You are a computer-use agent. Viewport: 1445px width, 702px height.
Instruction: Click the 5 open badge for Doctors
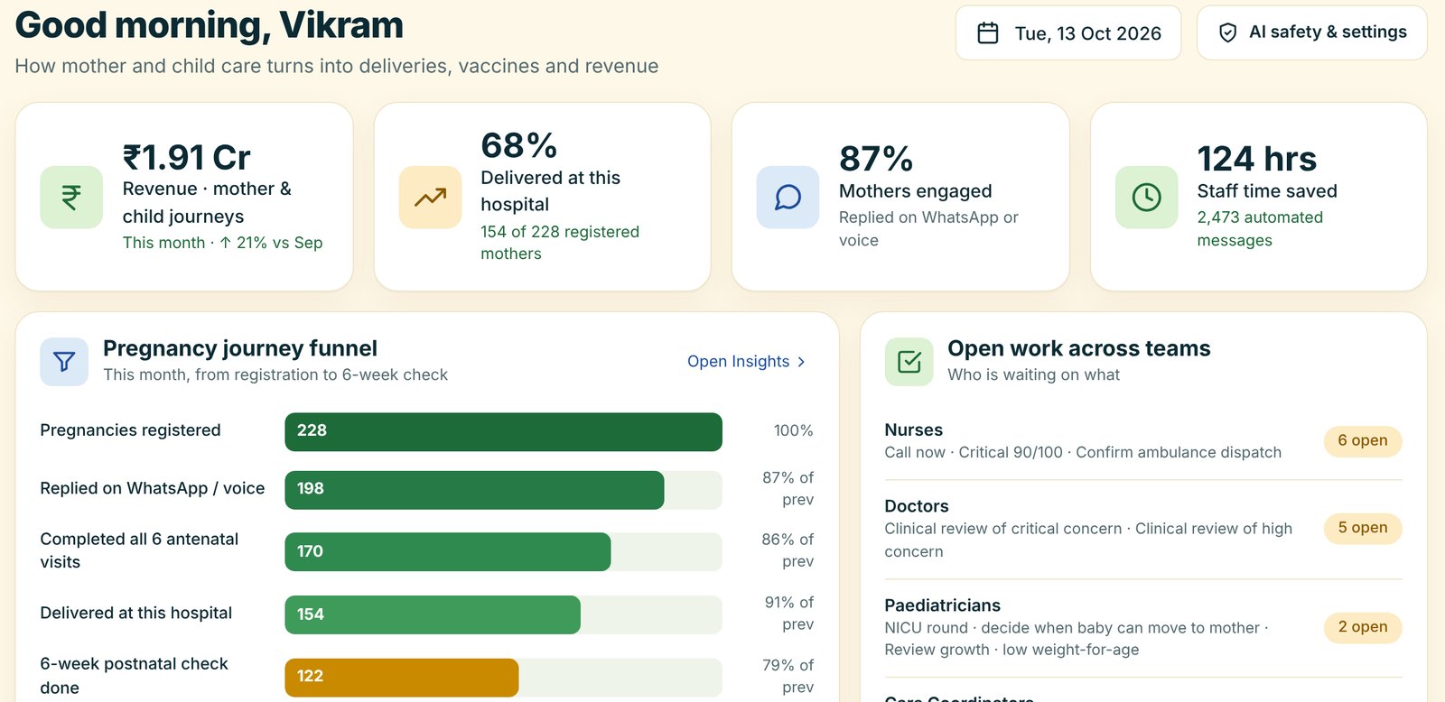(x=1363, y=528)
